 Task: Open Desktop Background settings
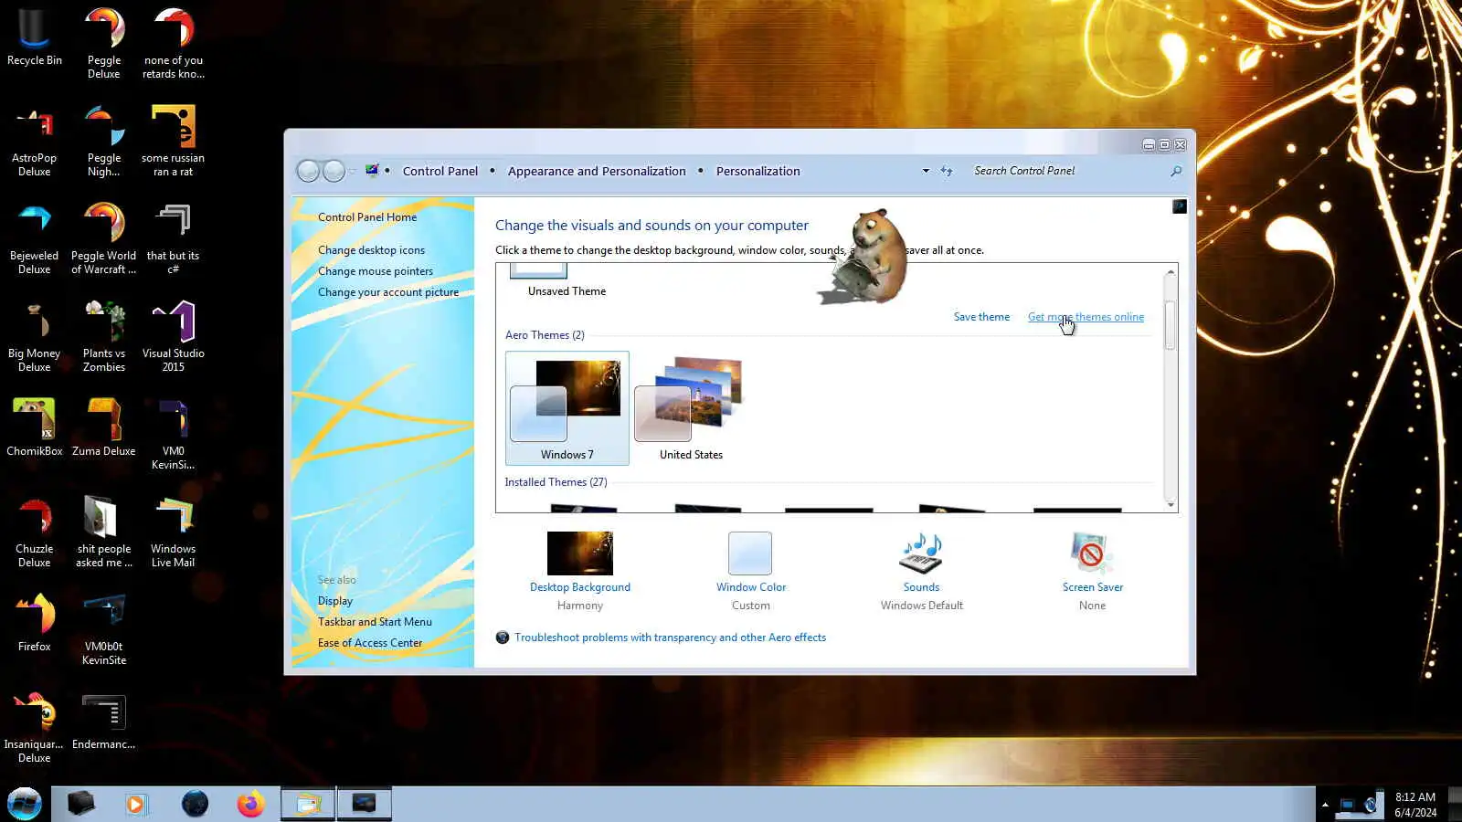tap(580, 571)
